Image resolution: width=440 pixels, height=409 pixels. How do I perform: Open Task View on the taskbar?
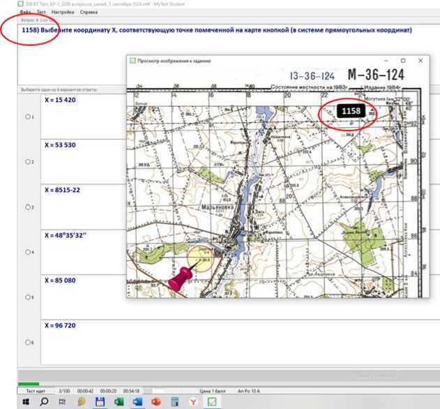63,402
